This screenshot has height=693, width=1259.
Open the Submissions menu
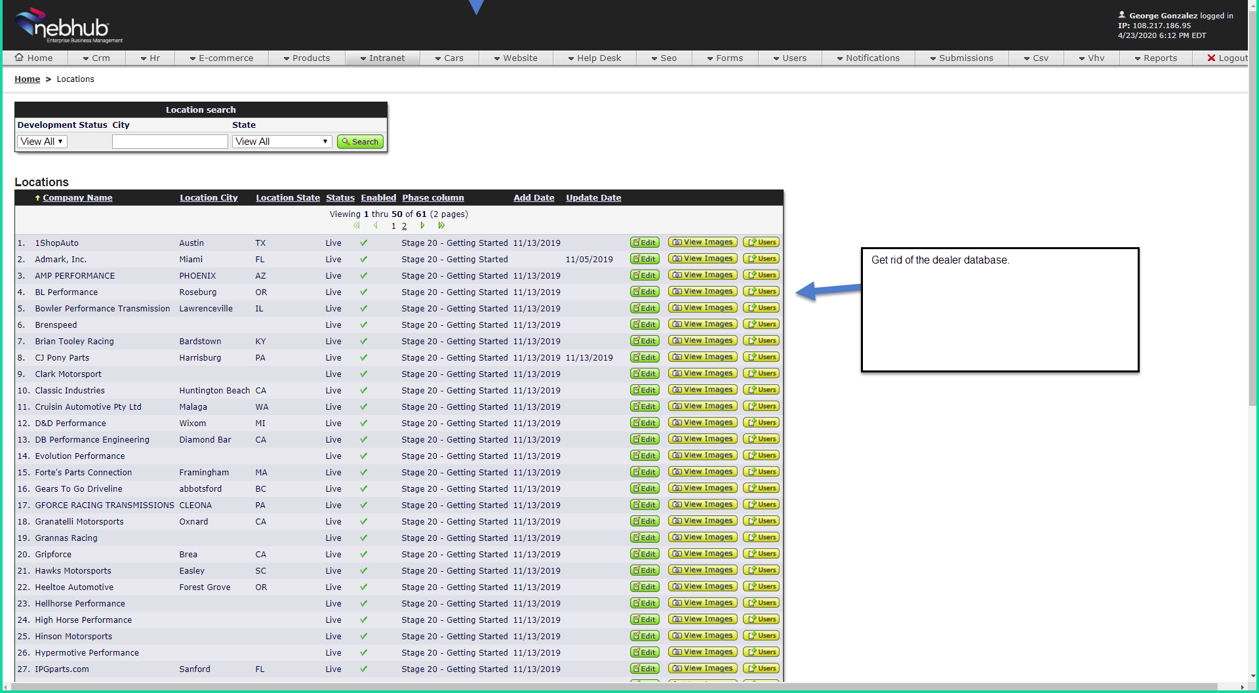tap(962, 58)
